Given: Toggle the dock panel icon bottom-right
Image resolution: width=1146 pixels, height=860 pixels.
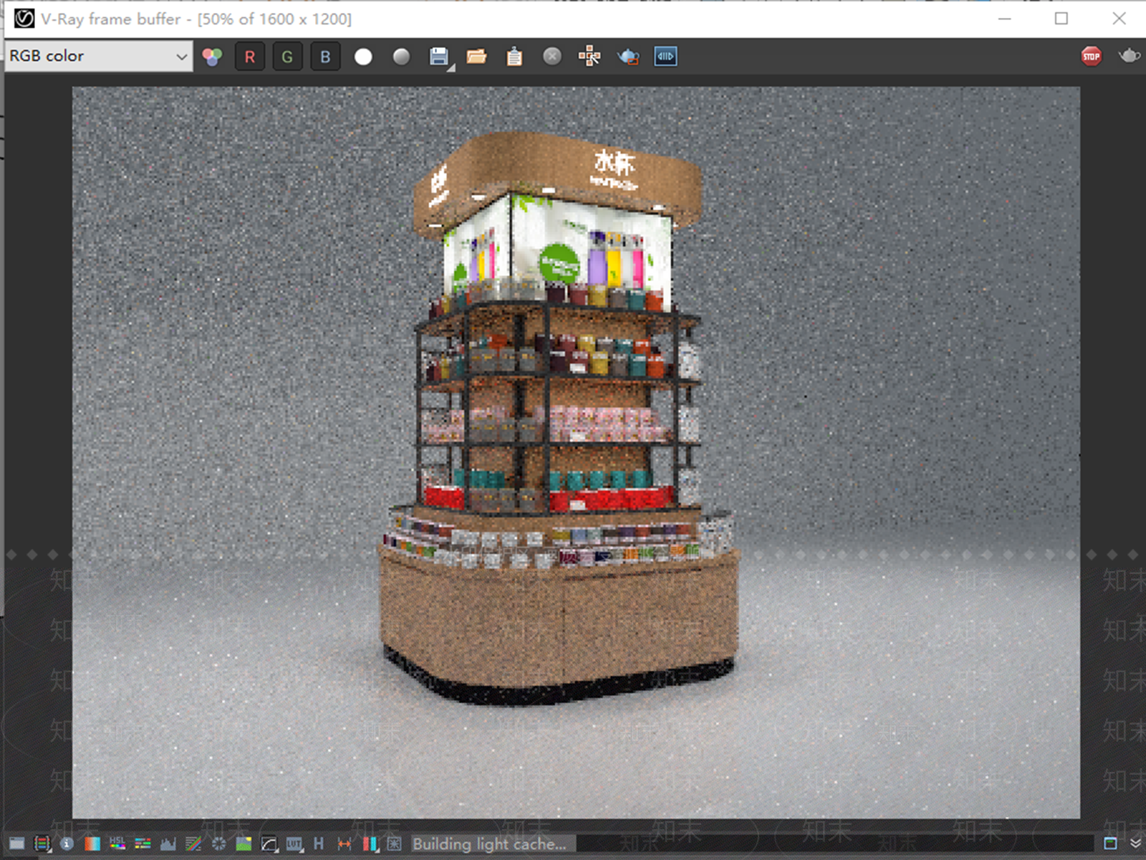Looking at the screenshot, I should [x=1110, y=843].
